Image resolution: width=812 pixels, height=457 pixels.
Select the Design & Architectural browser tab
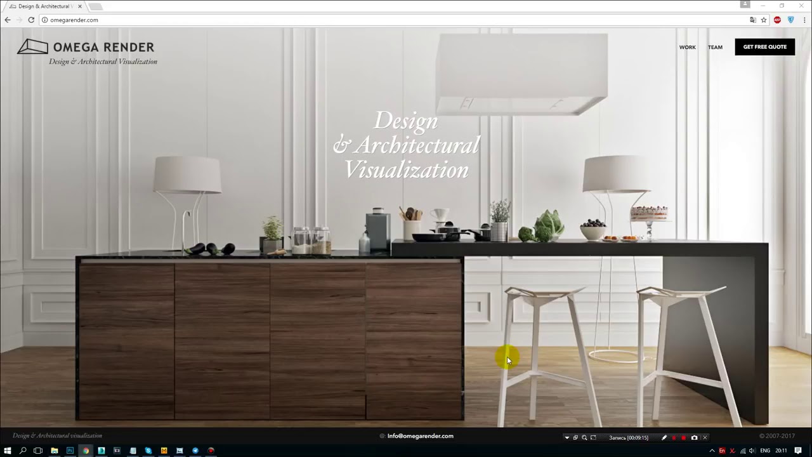click(x=46, y=6)
